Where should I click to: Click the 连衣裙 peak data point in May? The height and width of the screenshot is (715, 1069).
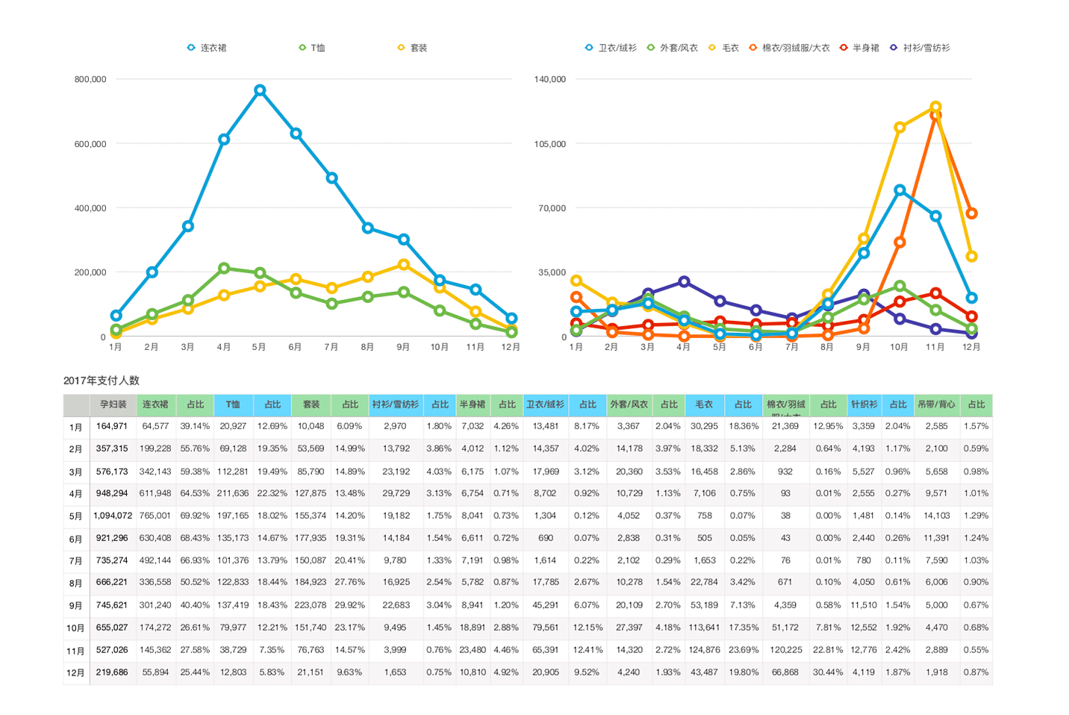point(260,90)
